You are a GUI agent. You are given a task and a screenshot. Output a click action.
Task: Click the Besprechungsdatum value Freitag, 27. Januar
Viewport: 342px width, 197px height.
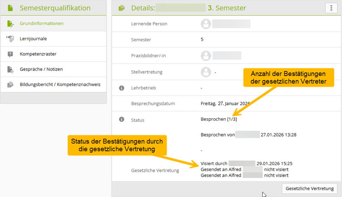(x=225, y=104)
